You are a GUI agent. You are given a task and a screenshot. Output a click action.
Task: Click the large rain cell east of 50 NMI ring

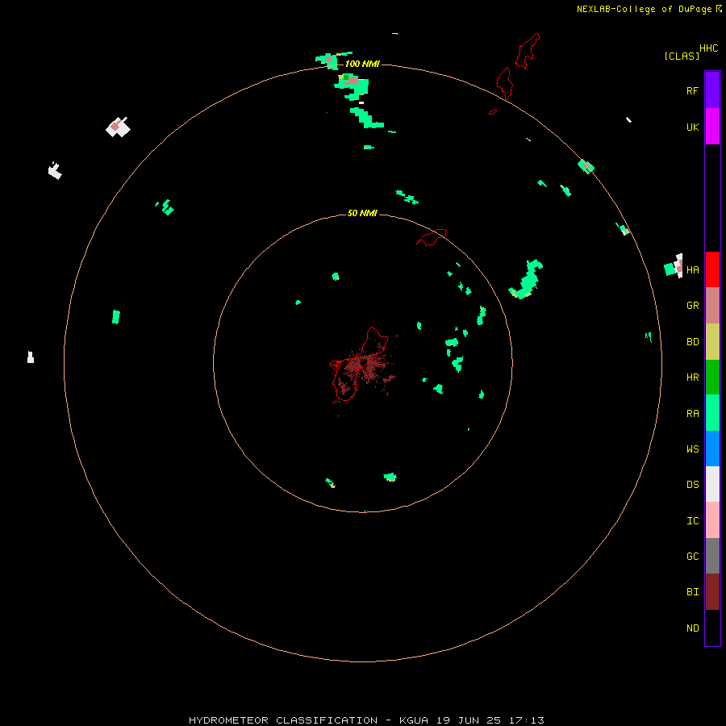527,280
